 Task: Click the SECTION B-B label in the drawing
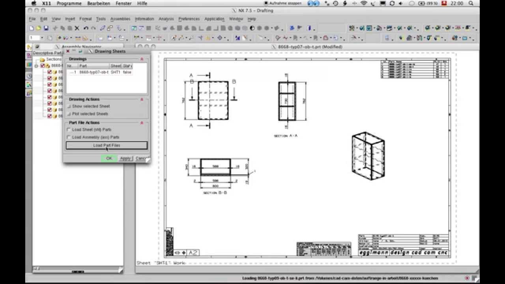[x=215, y=193]
